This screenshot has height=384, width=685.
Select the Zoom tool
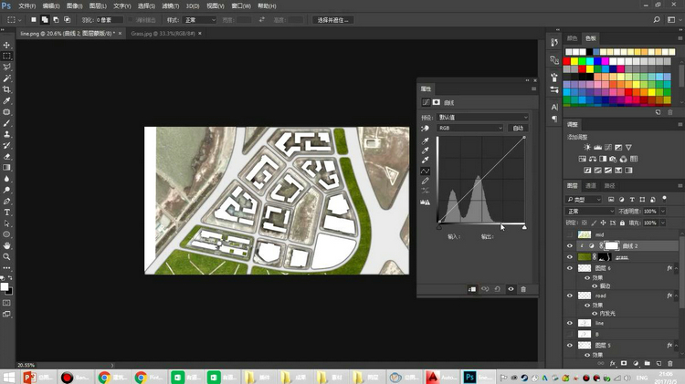click(6, 256)
